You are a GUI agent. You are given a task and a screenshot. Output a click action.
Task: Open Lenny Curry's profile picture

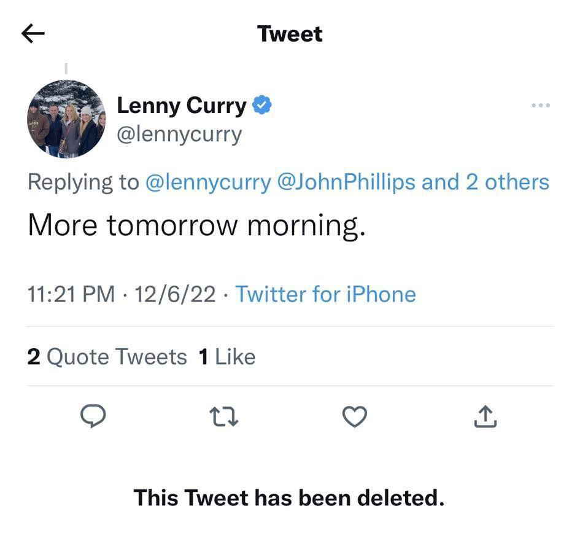(66, 119)
